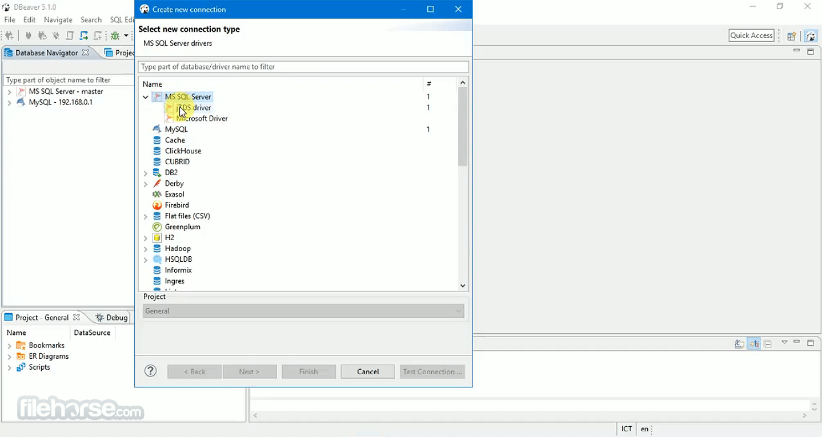
Task: Click the collapse-all icon in bottom-right panel
Action: point(768,343)
